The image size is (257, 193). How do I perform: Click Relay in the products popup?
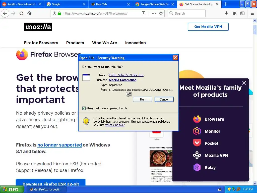[x=210, y=167]
